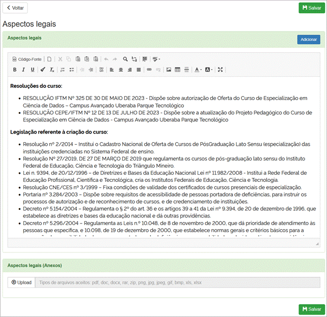Toggle italic formatting
This screenshot has height=317, width=327.
pos(23,70)
